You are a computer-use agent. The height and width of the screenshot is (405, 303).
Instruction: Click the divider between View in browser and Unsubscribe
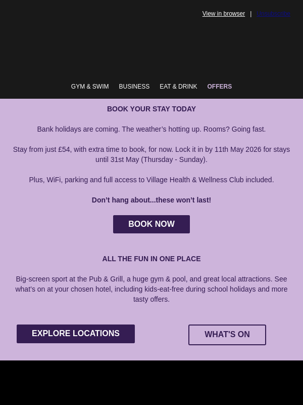coord(251,14)
